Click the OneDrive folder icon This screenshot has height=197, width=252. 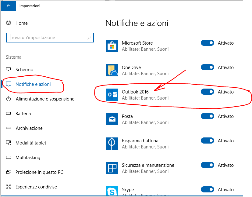point(112,70)
